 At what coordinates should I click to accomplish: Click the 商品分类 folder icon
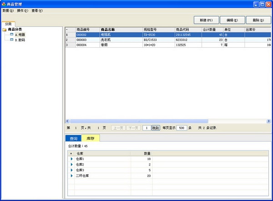click(5, 29)
